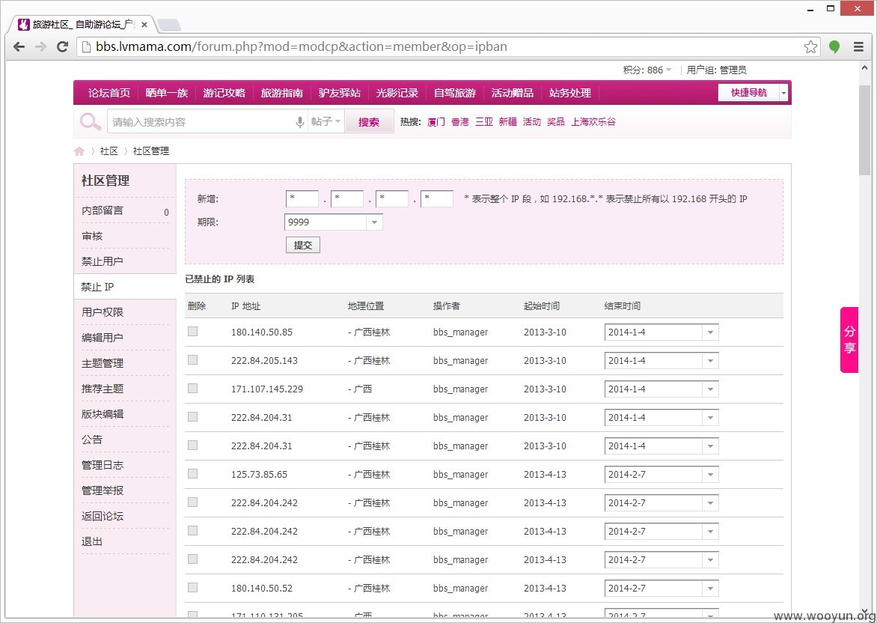The image size is (877, 623).
Task: Open the 驴友驿站 nav item
Action: coord(340,93)
